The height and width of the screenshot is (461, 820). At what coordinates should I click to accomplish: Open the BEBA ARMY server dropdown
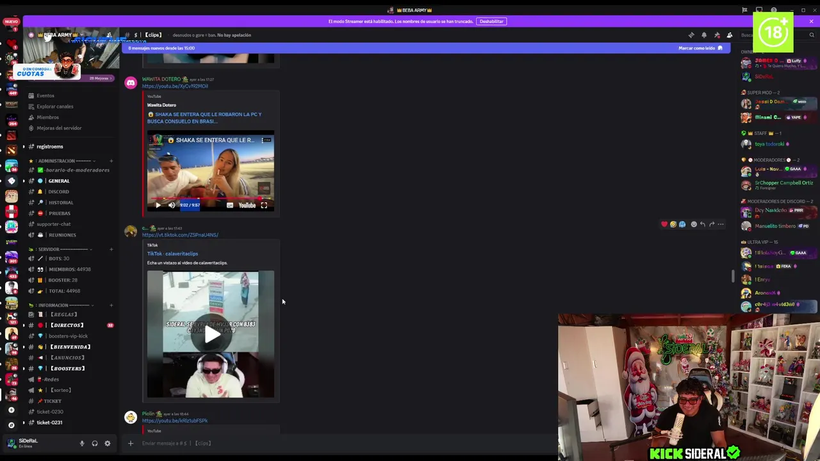[x=61, y=35]
